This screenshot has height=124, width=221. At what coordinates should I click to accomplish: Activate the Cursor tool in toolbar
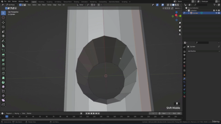[x=3, y=18]
